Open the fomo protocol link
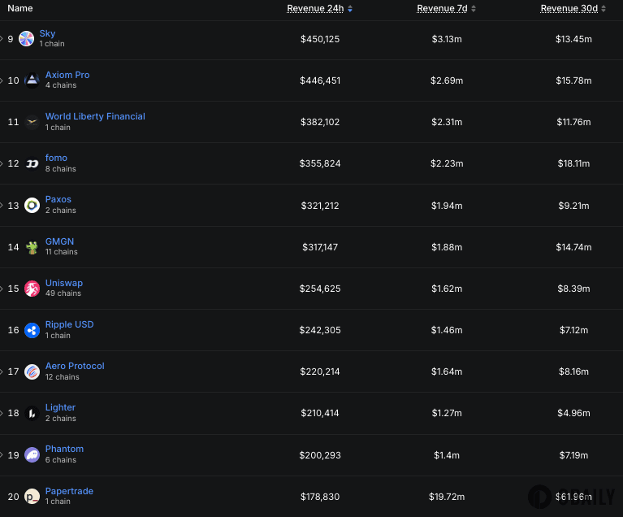The width and height of the screenshot is (623, 517). [56, 158]
